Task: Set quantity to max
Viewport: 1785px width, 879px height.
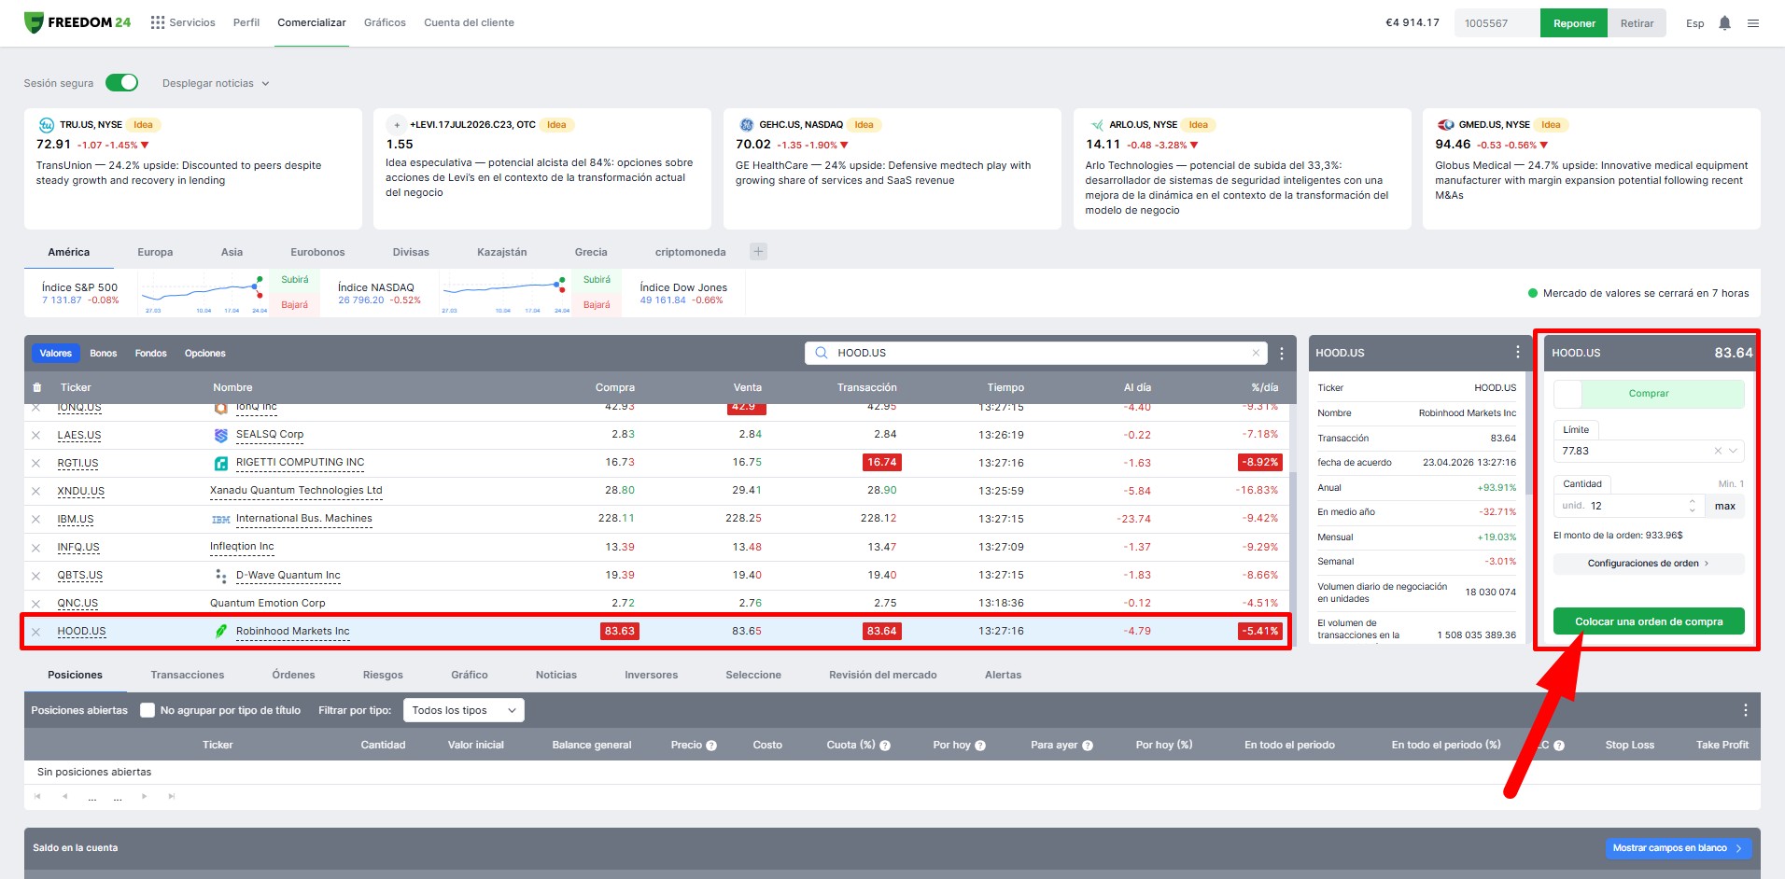Action: click(x=1724, y=506)
